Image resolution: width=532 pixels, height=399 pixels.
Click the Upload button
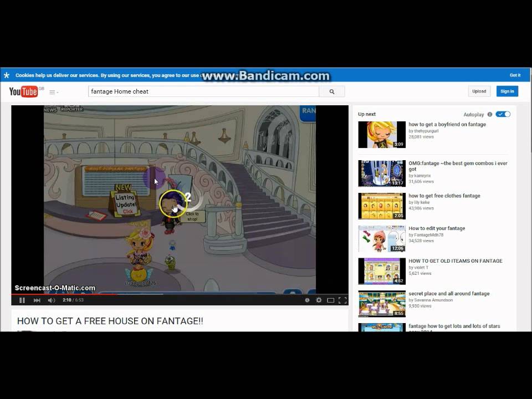click(x=479, y=91)
